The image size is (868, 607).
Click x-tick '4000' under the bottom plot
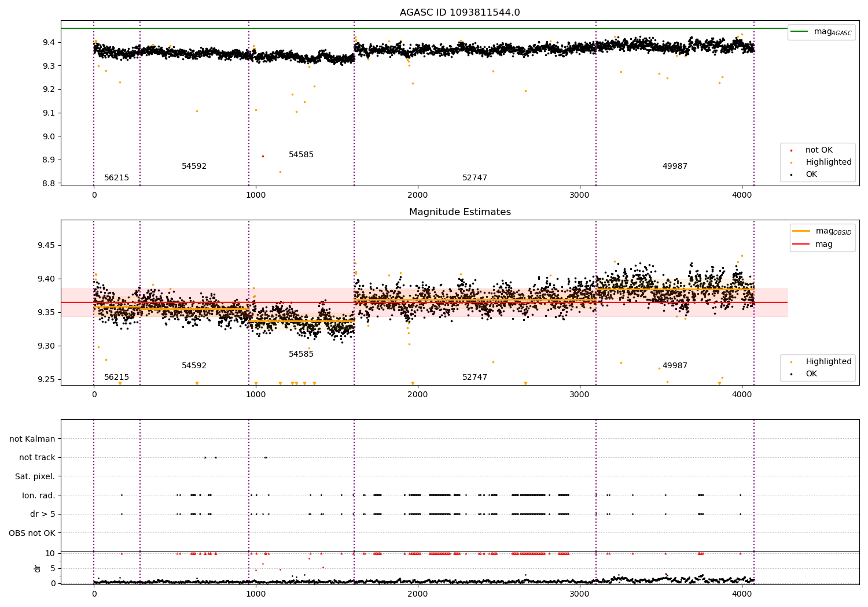click(742, 594)
